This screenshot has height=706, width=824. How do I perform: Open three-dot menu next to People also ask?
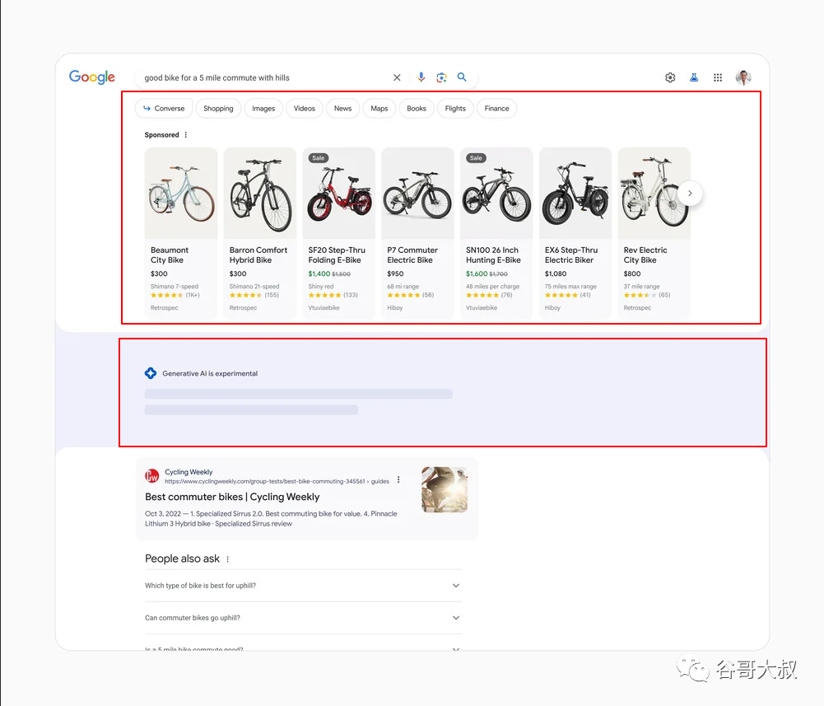(227, 559)
